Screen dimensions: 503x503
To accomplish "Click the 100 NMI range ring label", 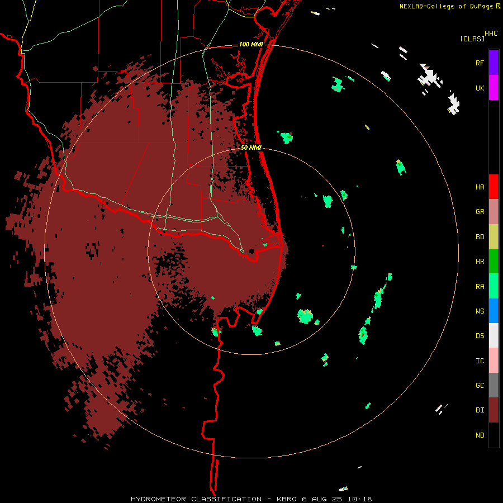I will pos(251,44).
